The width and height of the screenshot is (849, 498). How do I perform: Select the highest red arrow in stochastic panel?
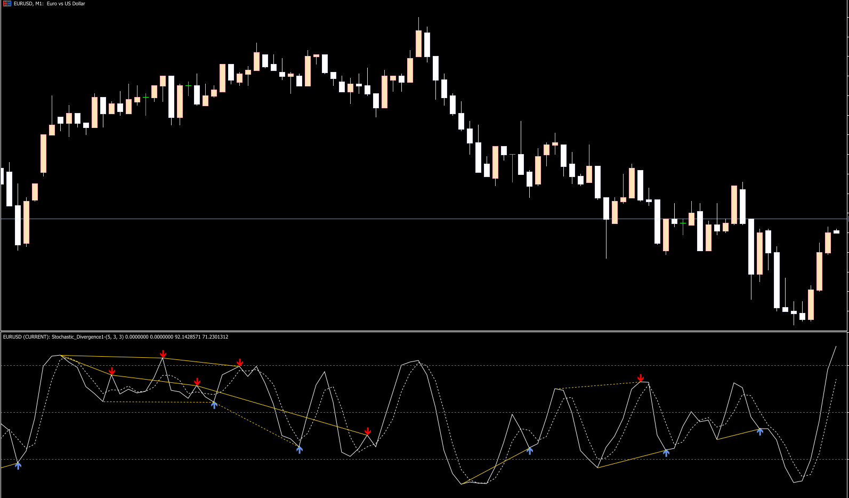pyautogui.click(x=163, y=354)
